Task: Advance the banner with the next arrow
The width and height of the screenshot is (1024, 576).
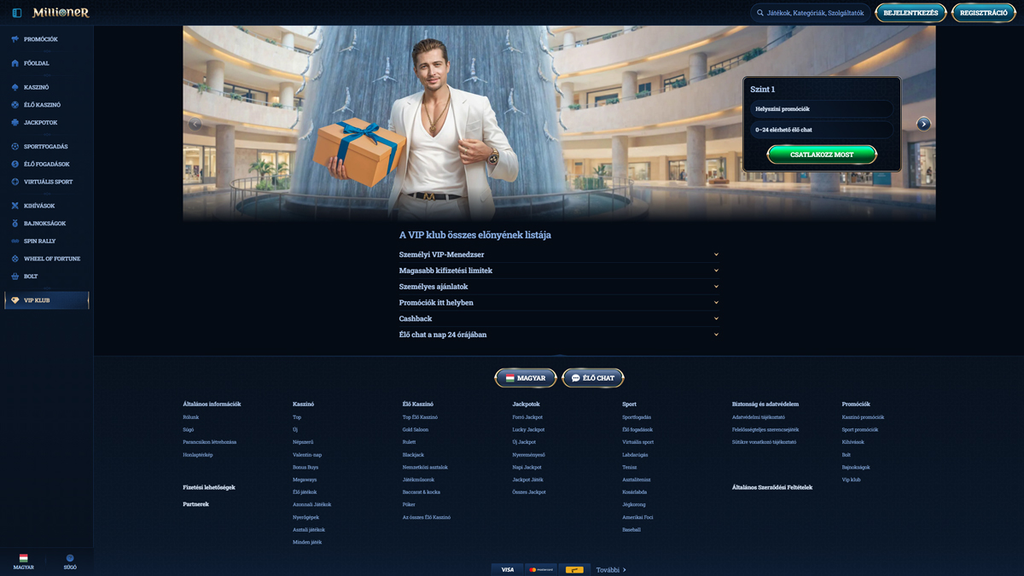Action: click(x=923, y=124)
